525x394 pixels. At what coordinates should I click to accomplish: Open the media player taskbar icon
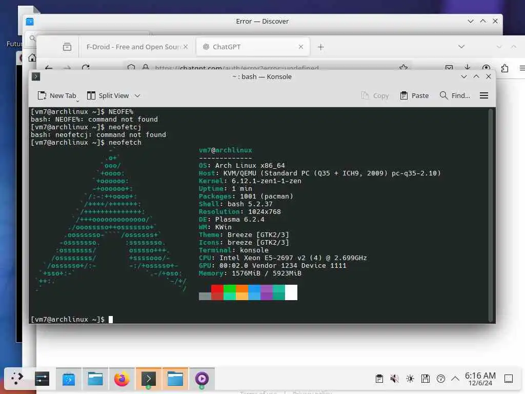click(202, 379)
